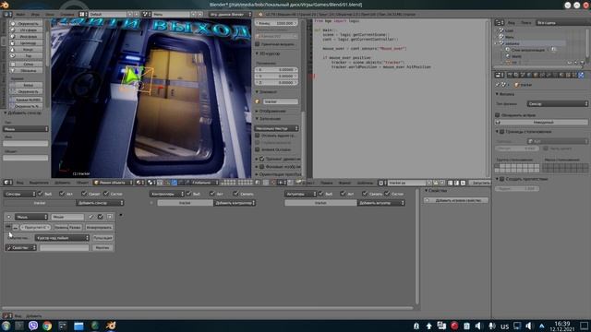Open the Сенсоры dropdown in logic editor

[x=19, y=194]
